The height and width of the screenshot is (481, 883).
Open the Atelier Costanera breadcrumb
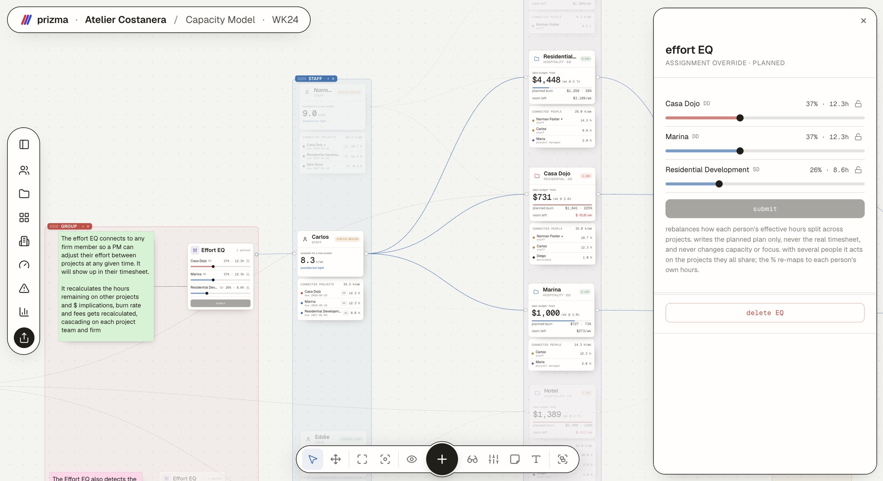pos(125,20)
